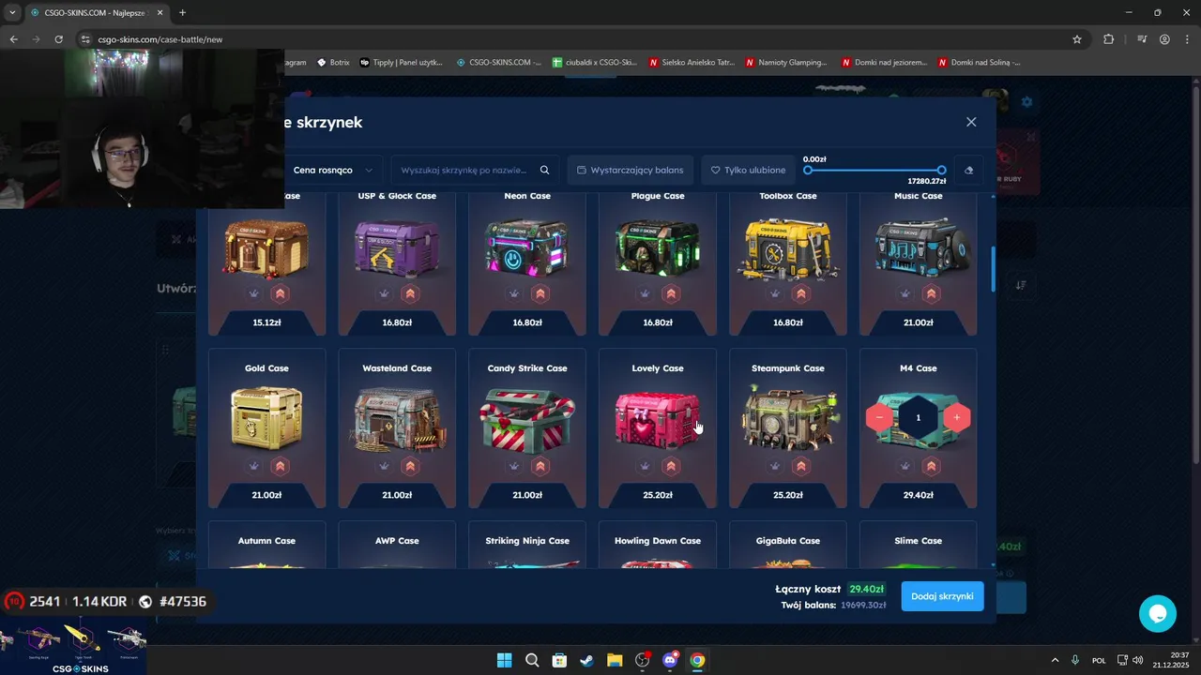The height and width of the screenshot is (675, 1201).
Task: Open the Namioty Glamping bookmark
Action: 786,63
